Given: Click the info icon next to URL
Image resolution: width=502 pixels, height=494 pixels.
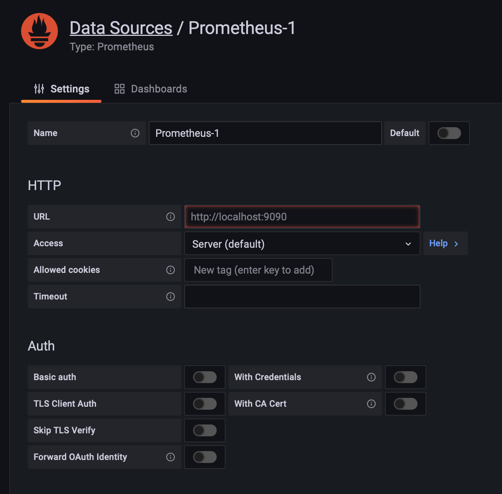Looking at the screenshot, I should tap(171, 217).
